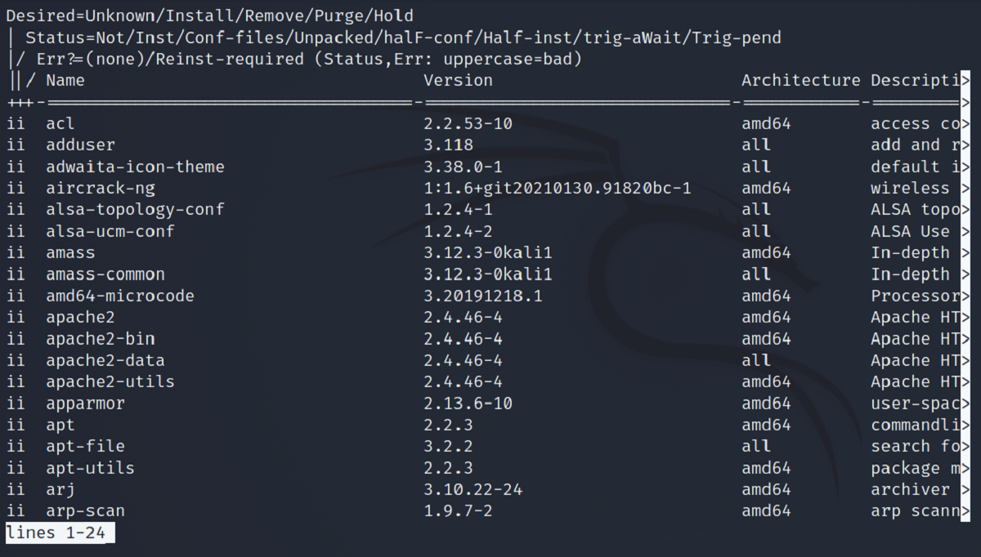Click the Version column header

[x=458, y=80]
